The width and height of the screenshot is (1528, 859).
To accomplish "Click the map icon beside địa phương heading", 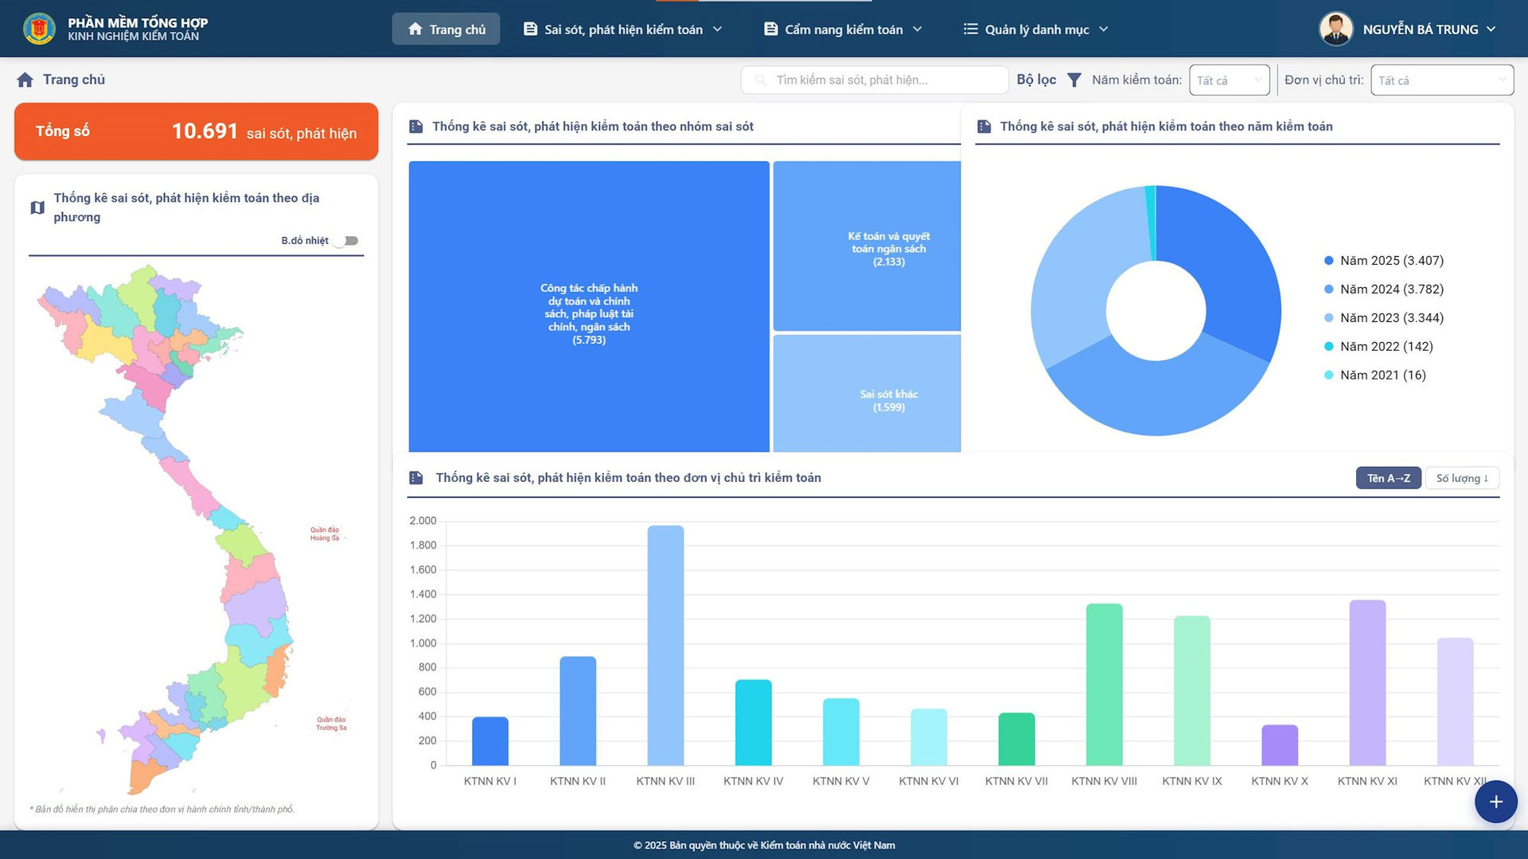I will (x=37, y=208).
